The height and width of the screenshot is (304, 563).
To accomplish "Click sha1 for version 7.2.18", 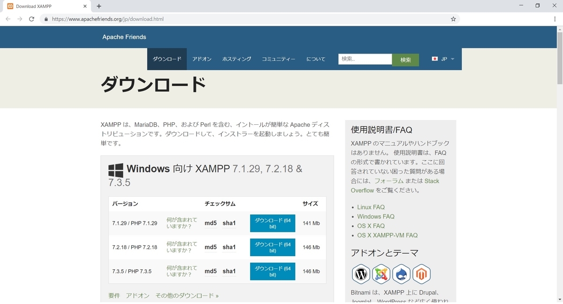I will 229,247.
